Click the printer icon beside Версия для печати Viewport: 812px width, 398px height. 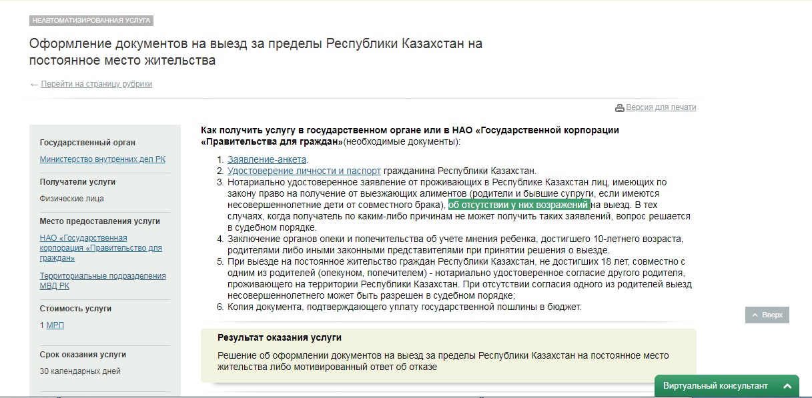coord(619,107)
